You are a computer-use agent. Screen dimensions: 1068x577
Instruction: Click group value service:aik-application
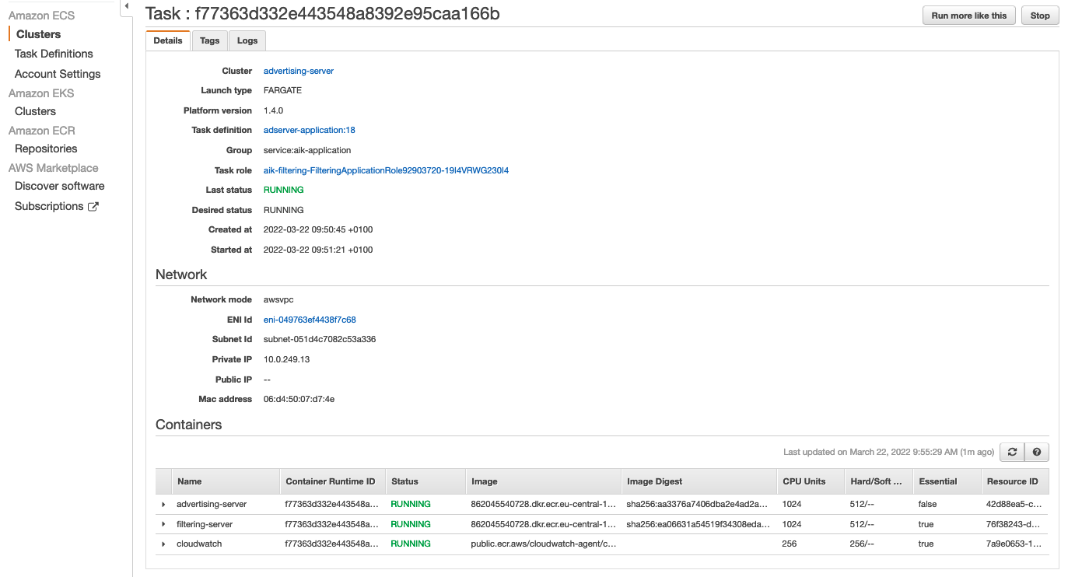(x=307, y=150)
